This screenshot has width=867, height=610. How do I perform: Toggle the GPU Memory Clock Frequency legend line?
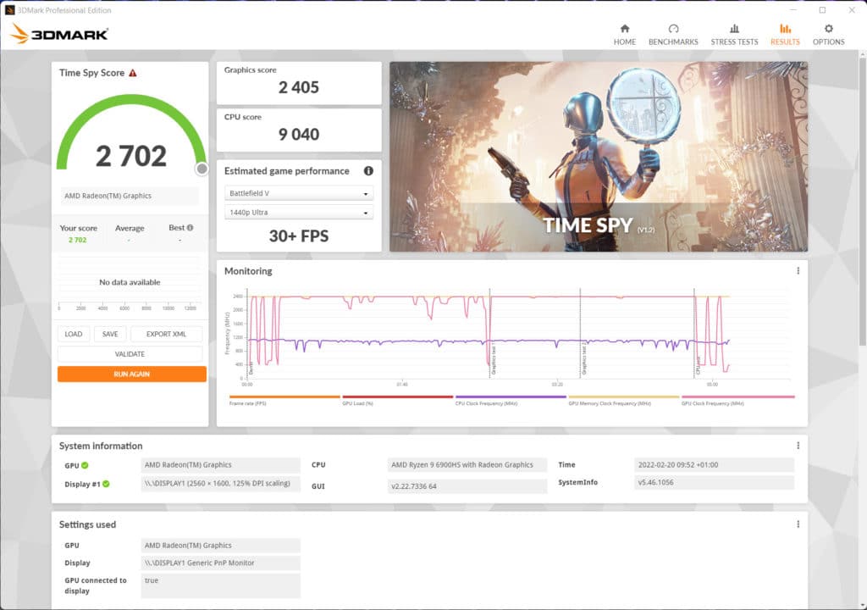(x=624, y=400)
